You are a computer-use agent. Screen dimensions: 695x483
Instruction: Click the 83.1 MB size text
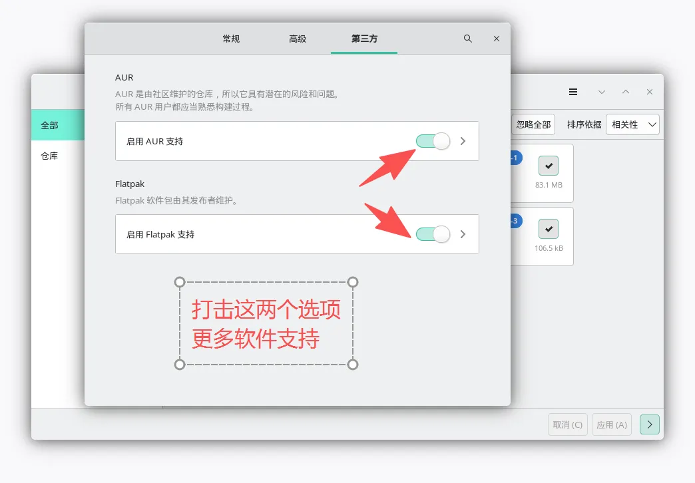pos(549,185)
